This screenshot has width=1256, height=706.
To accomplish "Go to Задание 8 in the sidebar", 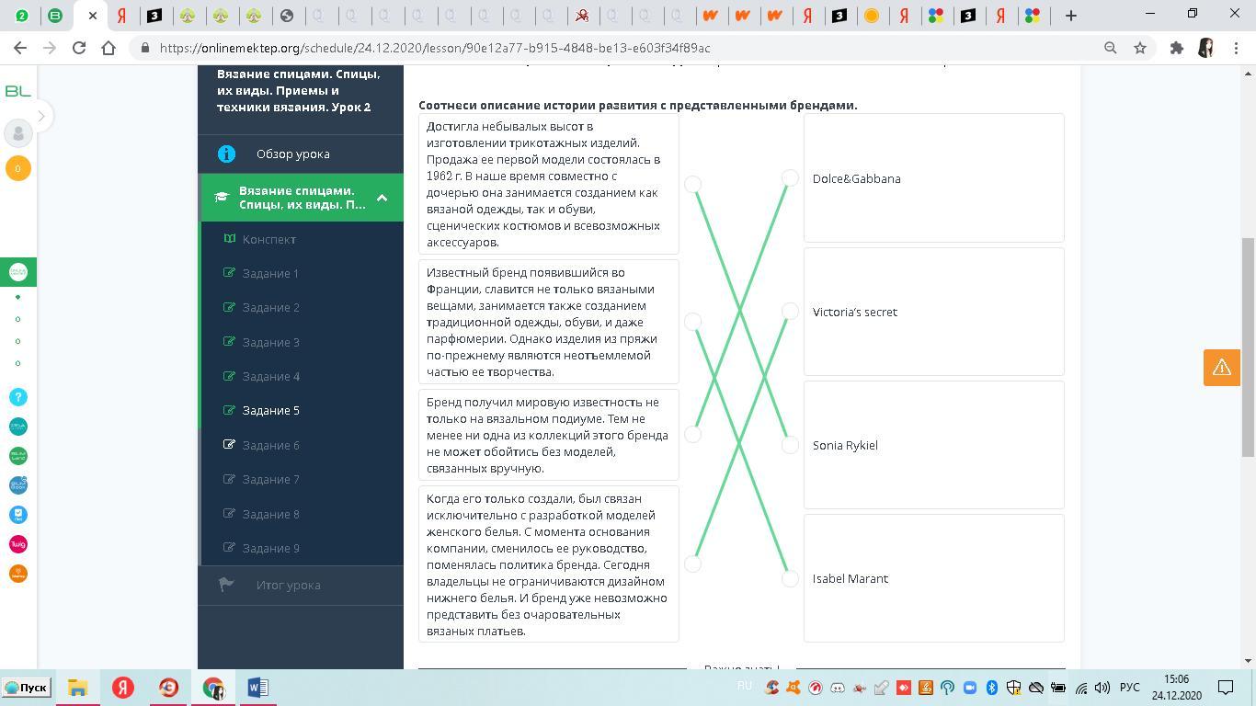I will [x=270, y=514].
